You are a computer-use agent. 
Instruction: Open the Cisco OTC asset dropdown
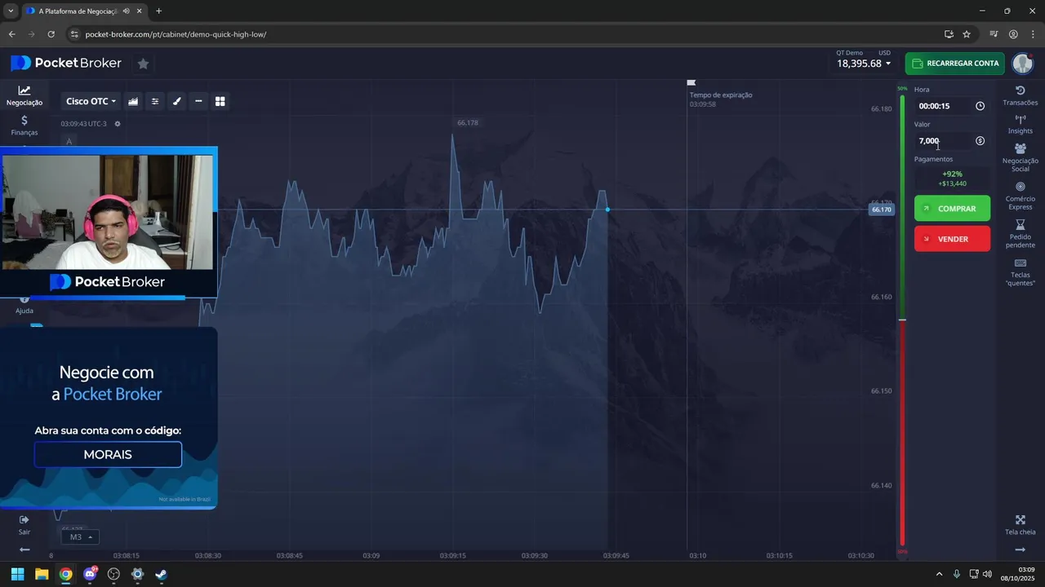91,101
